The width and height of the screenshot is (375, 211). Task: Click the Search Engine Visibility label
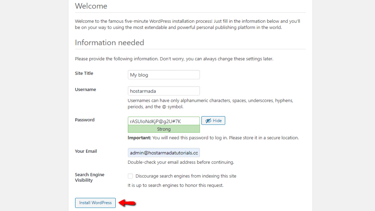[89, 177]
